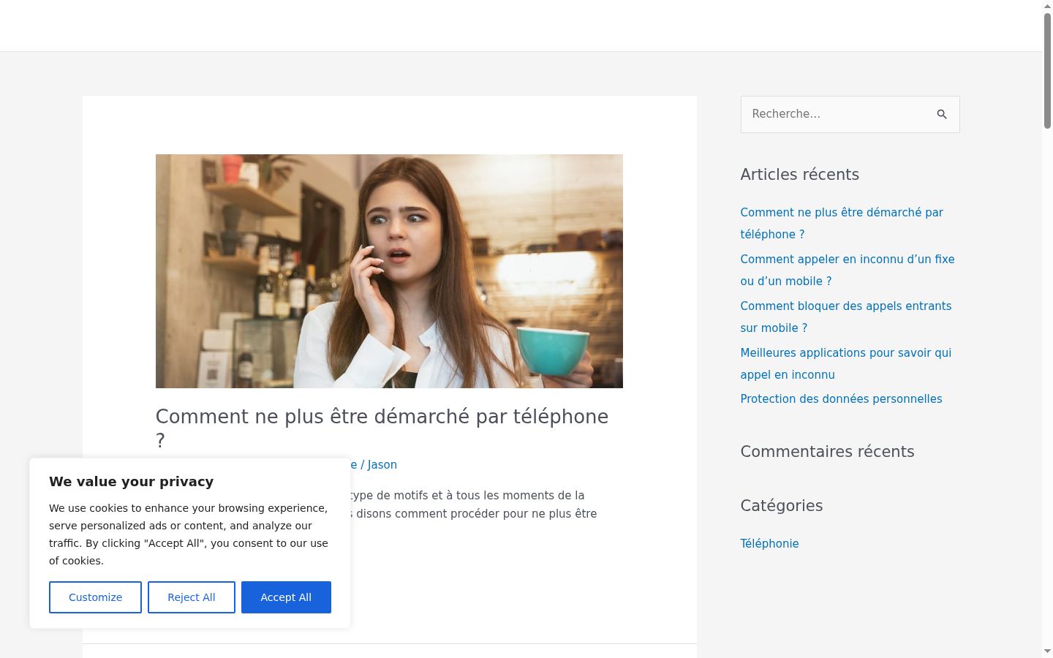Open 'Meilleures applications pour savoir qui appel' link
The width and height of the screenshot is (1053, 658).
tap(846, 363)
